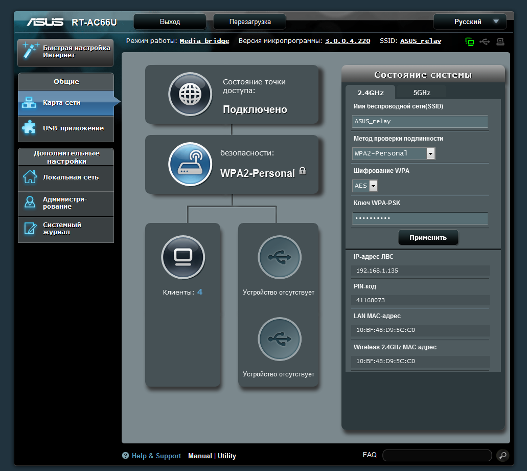The height and width of the screenshot is (471, 527).
Task: Click the magnifier FAQ search icon
Action: tap(503, 456)
